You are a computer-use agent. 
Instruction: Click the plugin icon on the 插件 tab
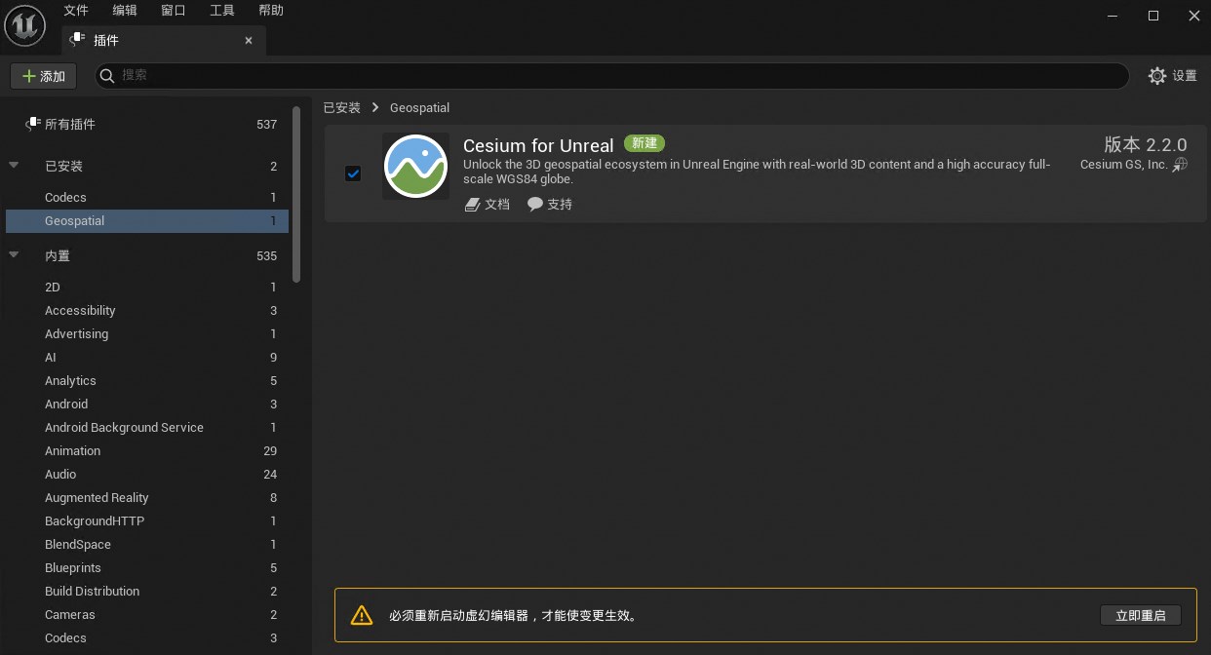(x=79, y=41)
